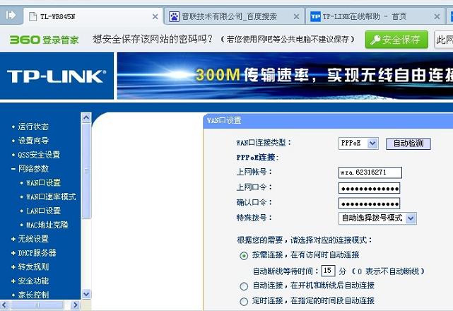Open 设置向导 in the sidebar menu
The image size is (453, 311).
(33, 141)
